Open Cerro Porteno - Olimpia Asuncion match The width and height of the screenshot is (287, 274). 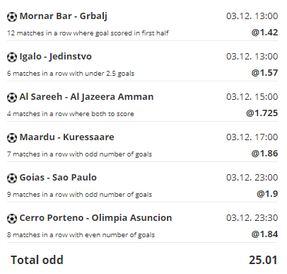point(95,218)
